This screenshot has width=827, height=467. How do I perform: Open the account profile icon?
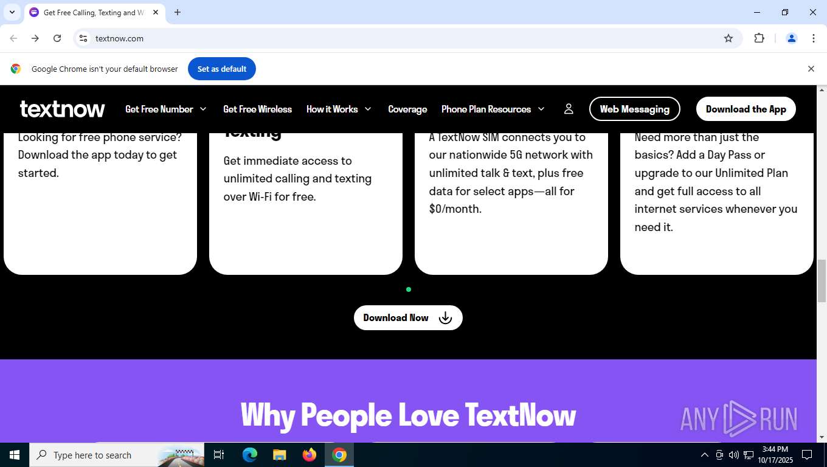click(x=569, y=109)
